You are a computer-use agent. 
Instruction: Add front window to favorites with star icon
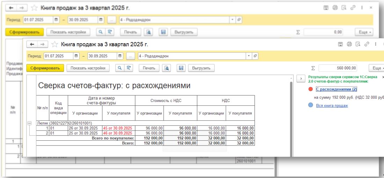click(x=55, y=44)
